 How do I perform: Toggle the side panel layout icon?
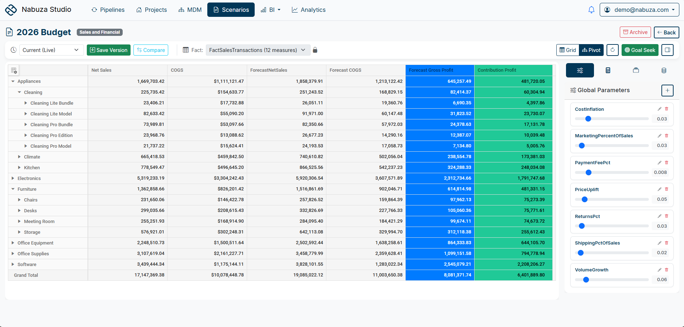668,50
